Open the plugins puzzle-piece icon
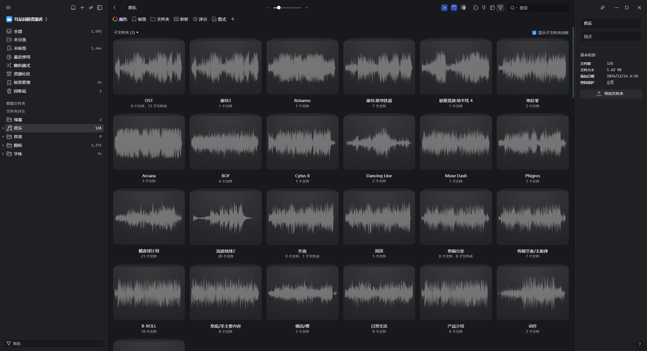This screenshot has height=351, width=647. tap(476, 8)
